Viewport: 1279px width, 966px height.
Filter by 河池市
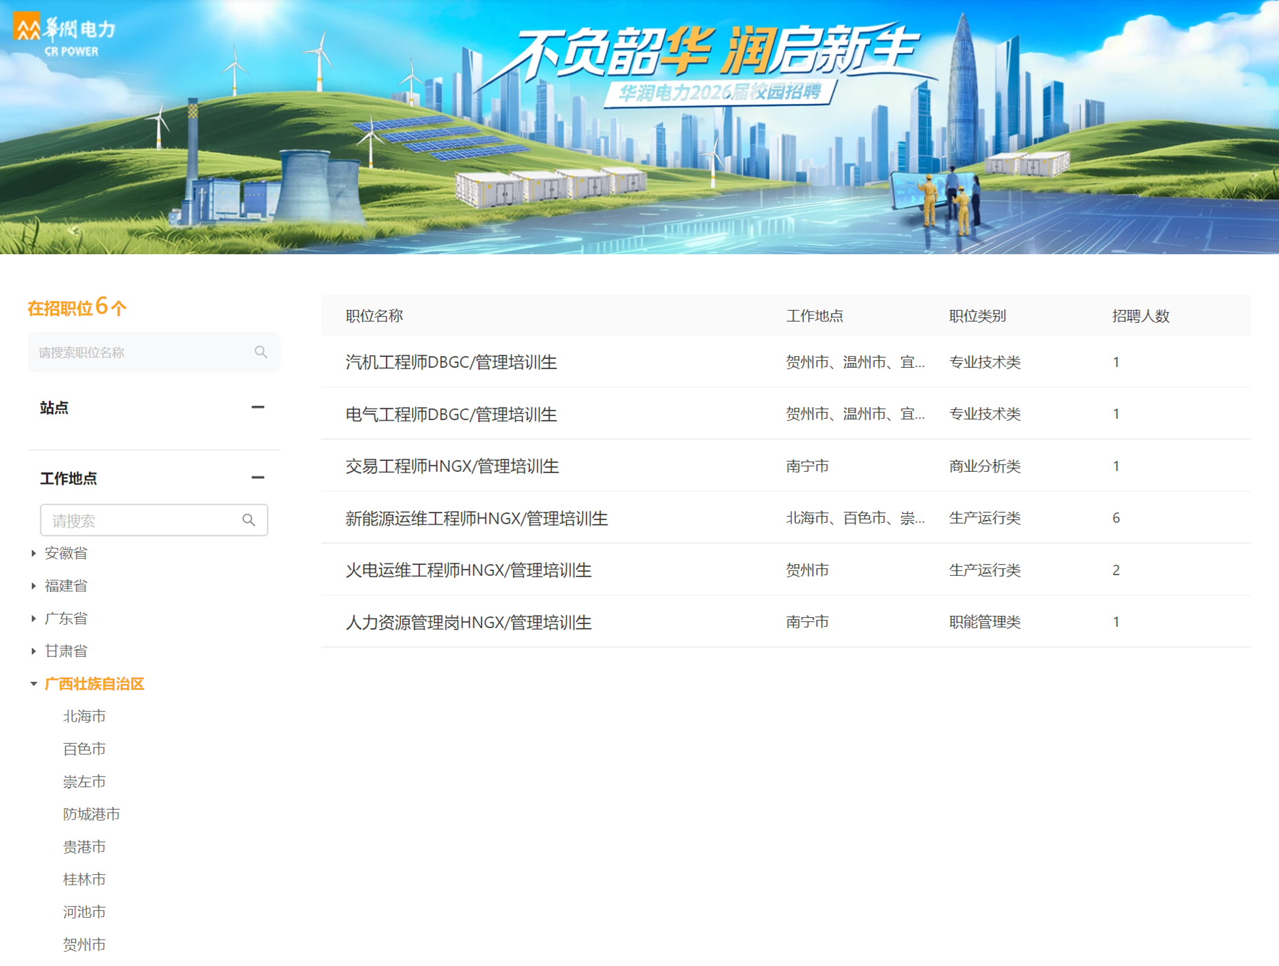pyautogui.click(x=84, y=912)
